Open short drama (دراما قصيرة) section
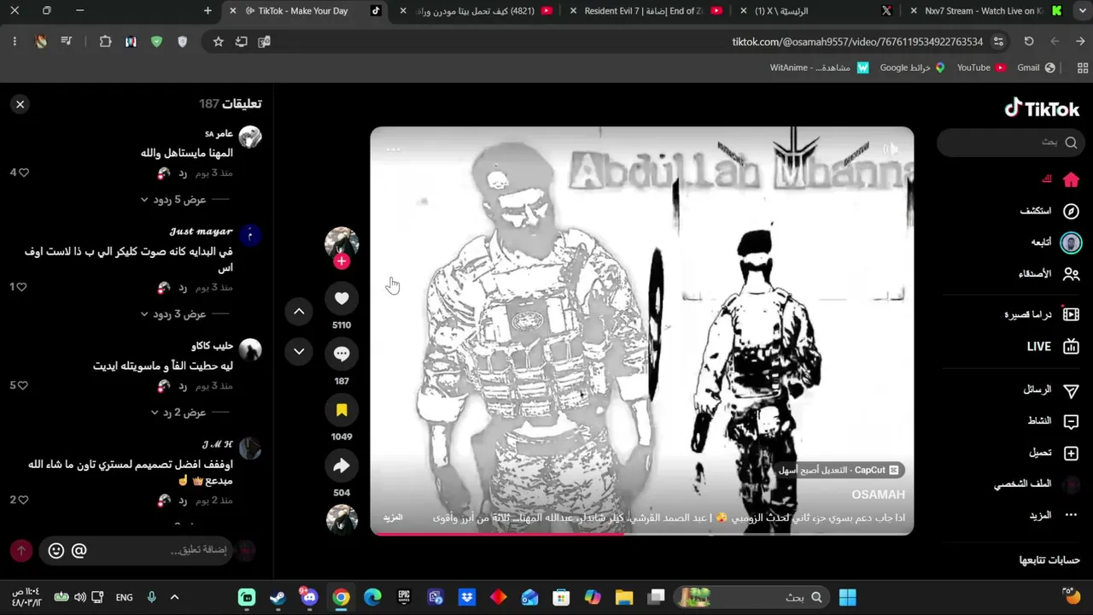This screenshot has width=1093, height=615. 1042,314
